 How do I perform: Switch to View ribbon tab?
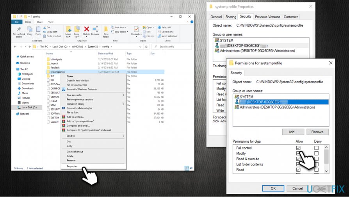[51, 22]
